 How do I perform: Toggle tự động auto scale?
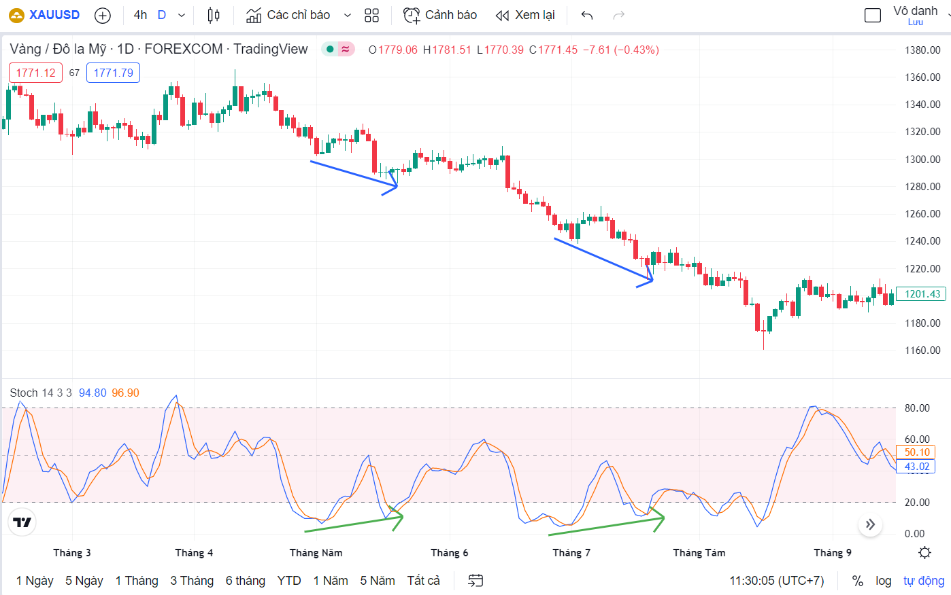tap(924, 581)
